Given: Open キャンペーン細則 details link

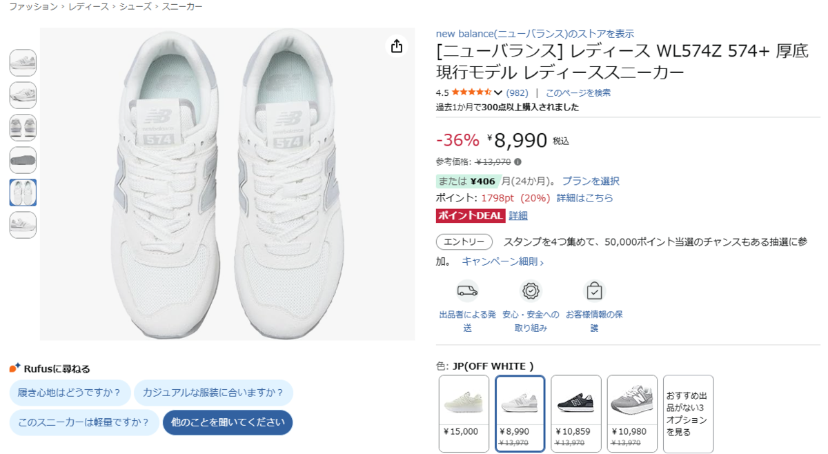Looking at the screenshot, I should point(502,262).
